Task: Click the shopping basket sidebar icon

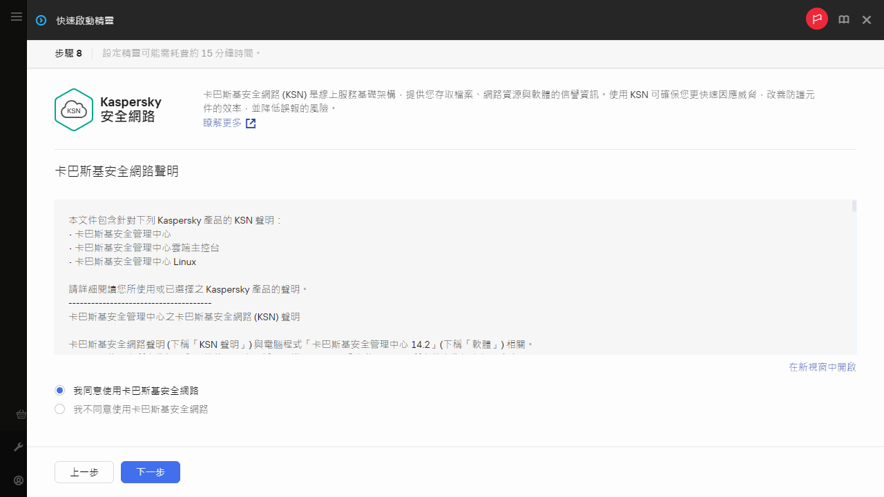Action: [x=21, y=414]
